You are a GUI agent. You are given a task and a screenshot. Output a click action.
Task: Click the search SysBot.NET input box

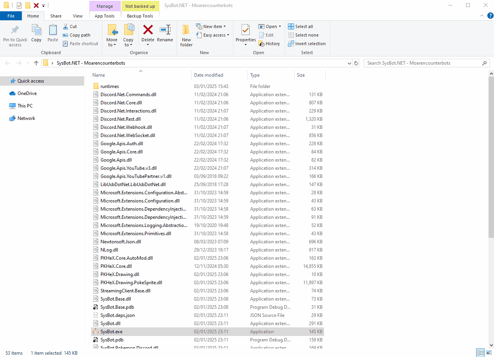coord(423,63)
